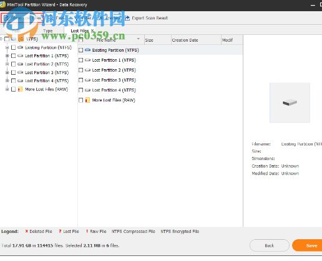
Task: Expand Existing Partition (NTFS) tree node
Action: pyautogui.click(x=7, y=47)
